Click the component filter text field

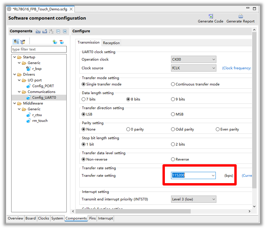(39, 49)
